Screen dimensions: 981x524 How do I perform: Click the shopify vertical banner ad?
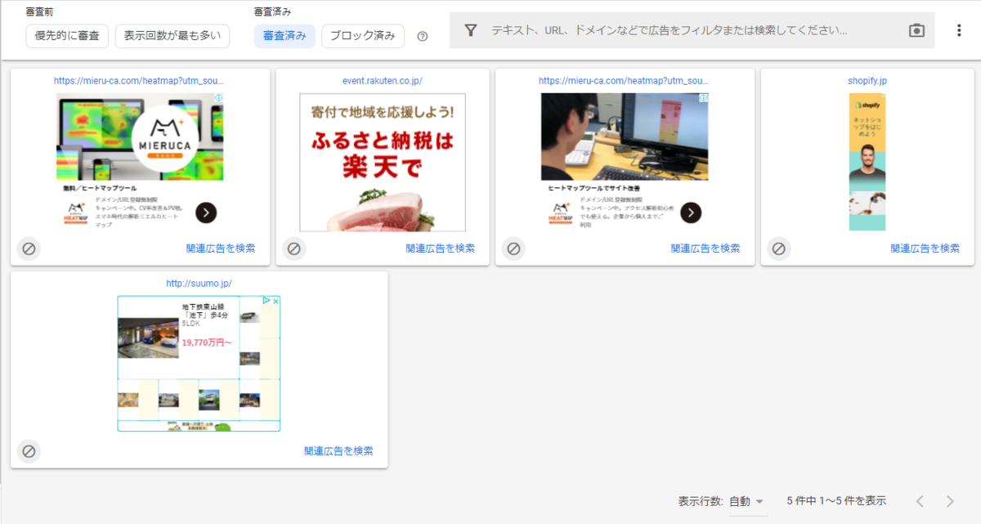click(x=867, y=162)
